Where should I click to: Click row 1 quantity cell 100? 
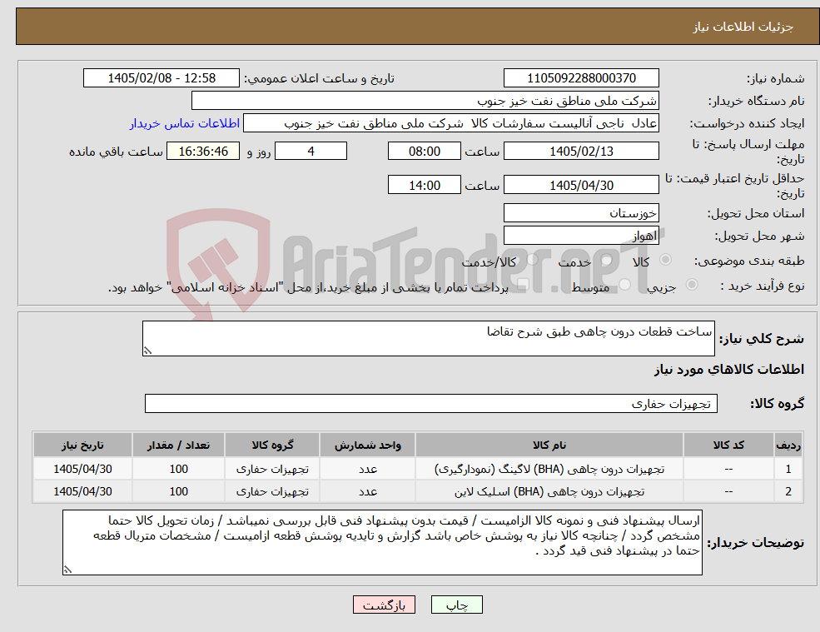pyautogui.click(x=178, y=469)
